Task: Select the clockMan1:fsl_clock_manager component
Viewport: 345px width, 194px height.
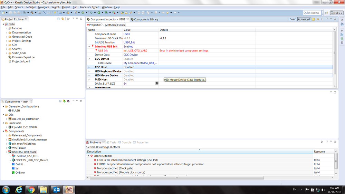Action: point(28,139)
